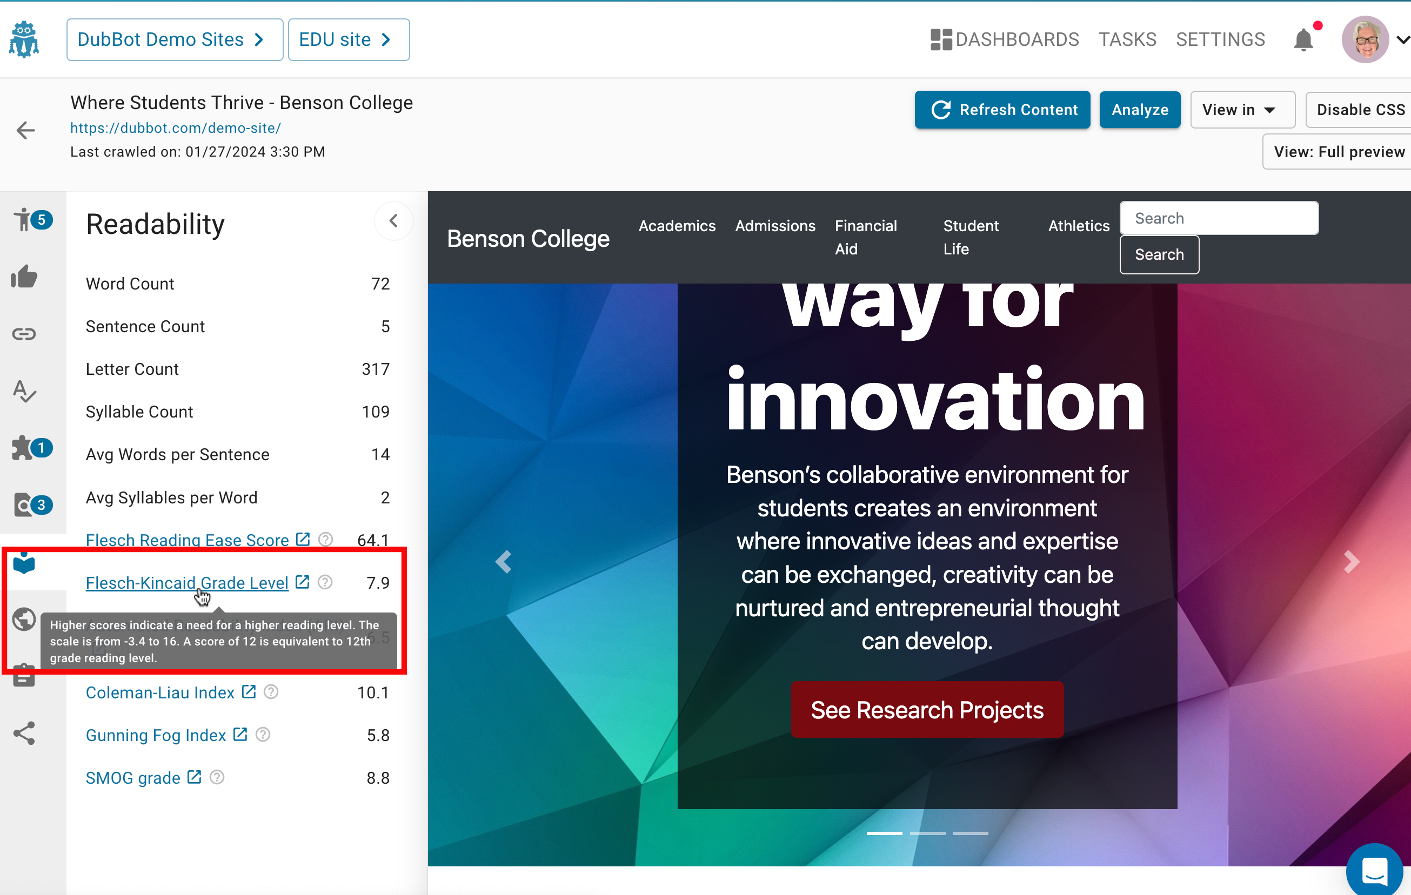Collapse the Readability panel
1411x895 pixels.
[x=394, y=221]
